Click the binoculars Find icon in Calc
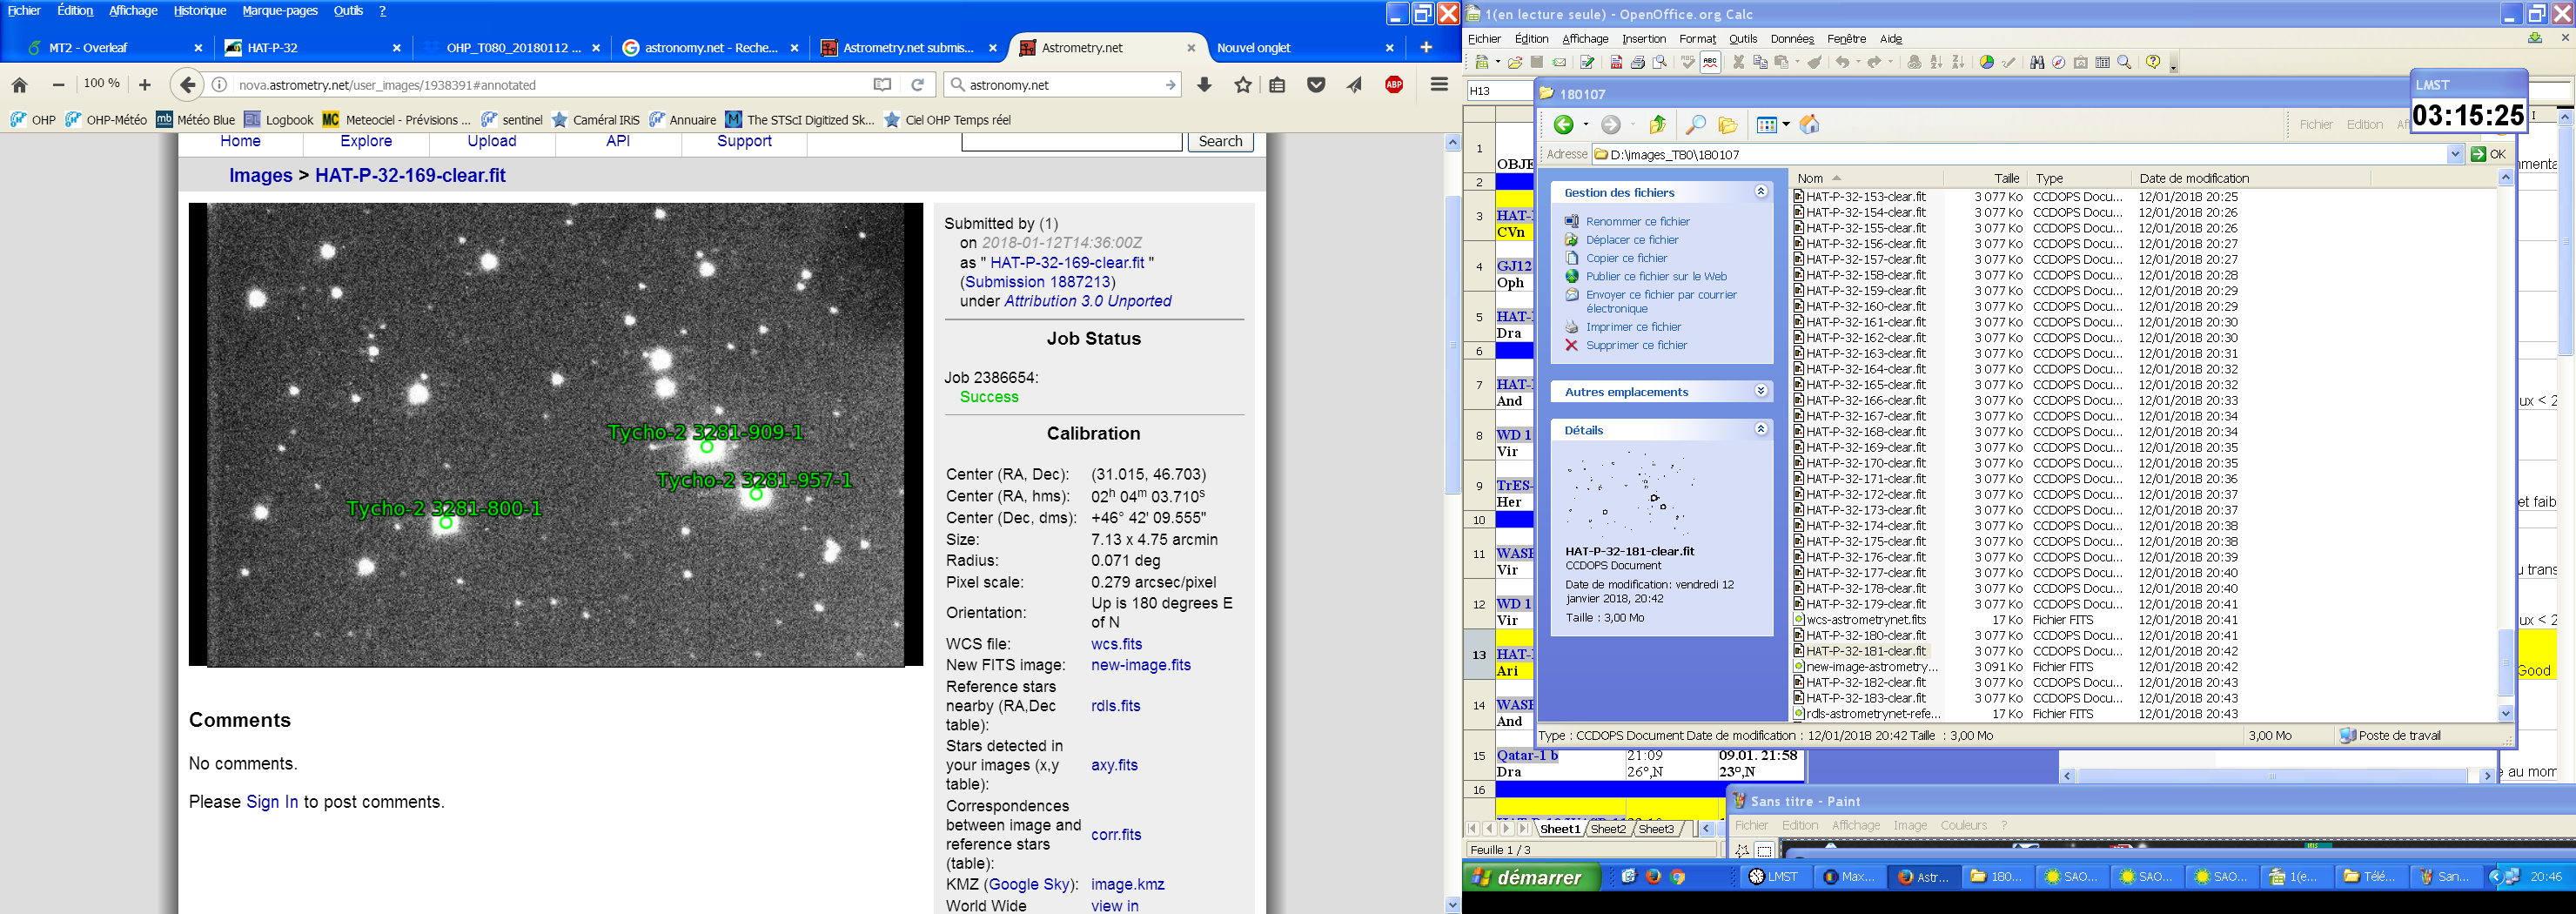Screen dimensions: 2576x914 [2037, 63]
